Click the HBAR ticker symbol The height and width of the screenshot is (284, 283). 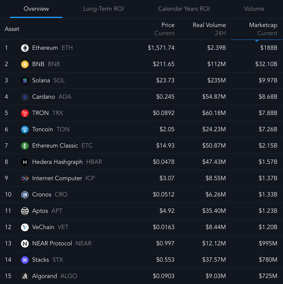click(94, 162)
